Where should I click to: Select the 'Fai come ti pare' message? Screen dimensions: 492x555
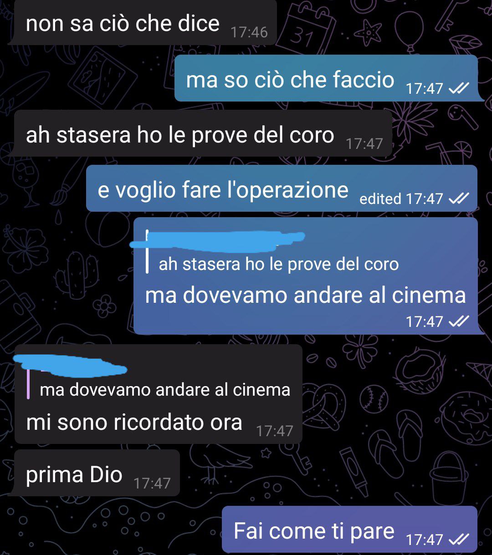[349, 530]
